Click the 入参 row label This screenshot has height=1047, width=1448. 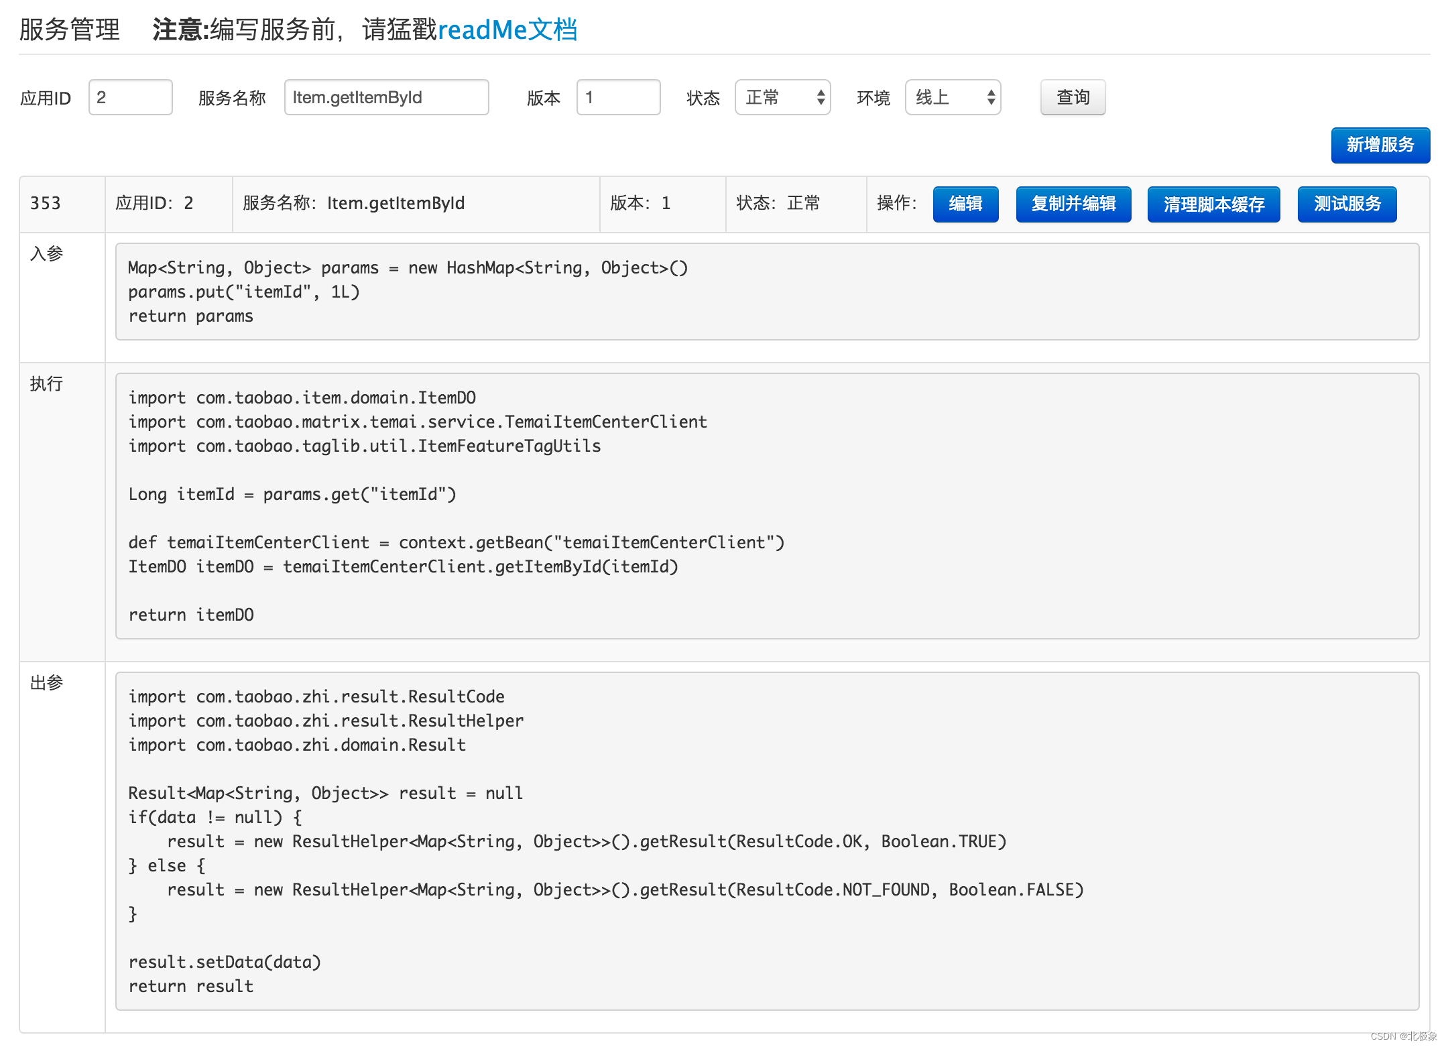click(x=47, y=253)
